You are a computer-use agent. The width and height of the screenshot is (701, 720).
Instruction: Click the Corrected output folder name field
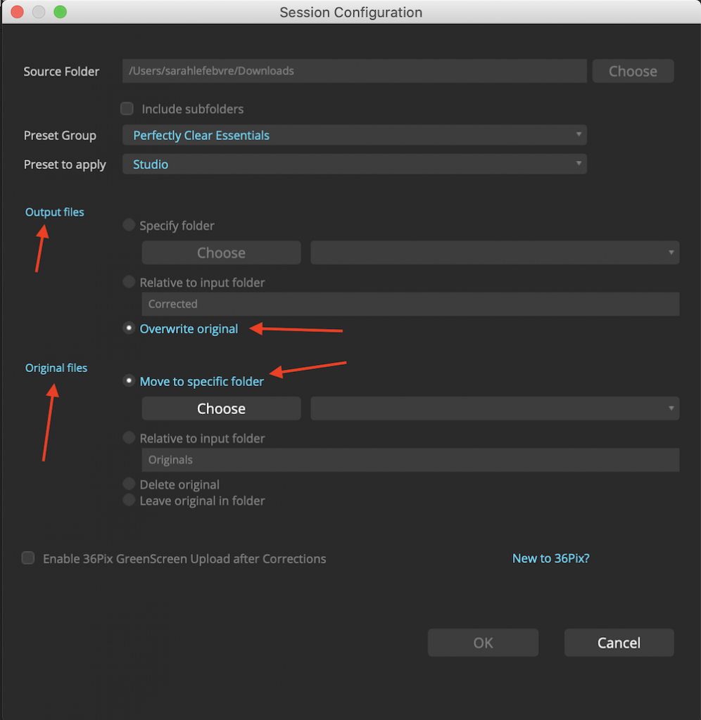[410, 304]
